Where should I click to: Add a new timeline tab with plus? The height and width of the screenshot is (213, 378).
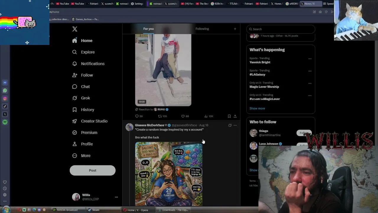click(x=235, y=29)
